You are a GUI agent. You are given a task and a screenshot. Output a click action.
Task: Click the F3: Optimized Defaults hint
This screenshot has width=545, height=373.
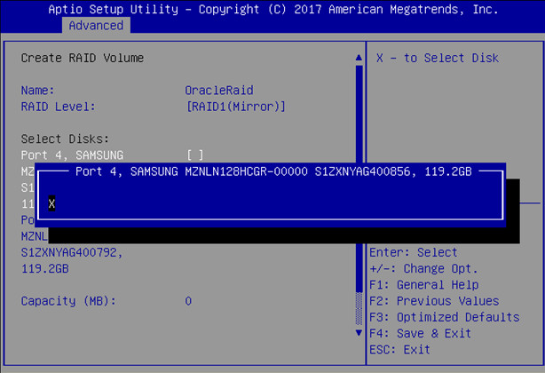point(445,317)
